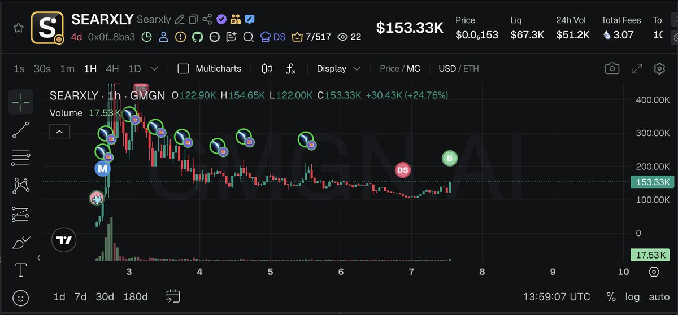This screenshot has width=678, height=315.
Task: Take a chart snapshot with camera icon
Action: coord(612,69)
